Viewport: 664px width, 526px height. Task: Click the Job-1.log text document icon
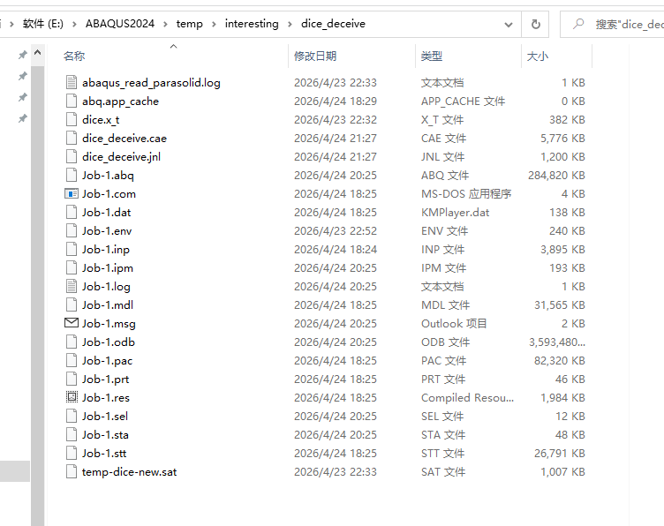pos(72,287)
